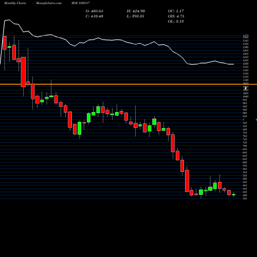The image size is (257, 257).
Task: Click the "OC: 1.17" readout
Action: 176,11
